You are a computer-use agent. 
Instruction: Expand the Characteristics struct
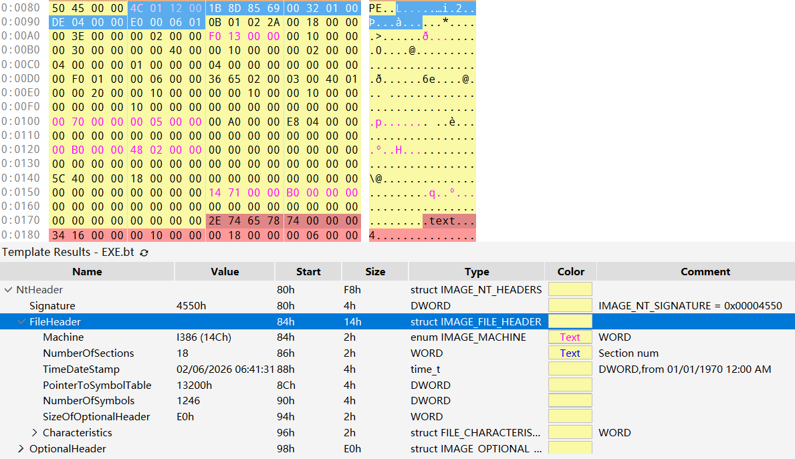(x=35, y=433)
